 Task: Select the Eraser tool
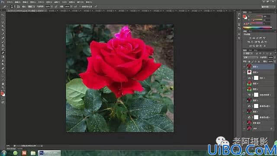coord(3,53)
